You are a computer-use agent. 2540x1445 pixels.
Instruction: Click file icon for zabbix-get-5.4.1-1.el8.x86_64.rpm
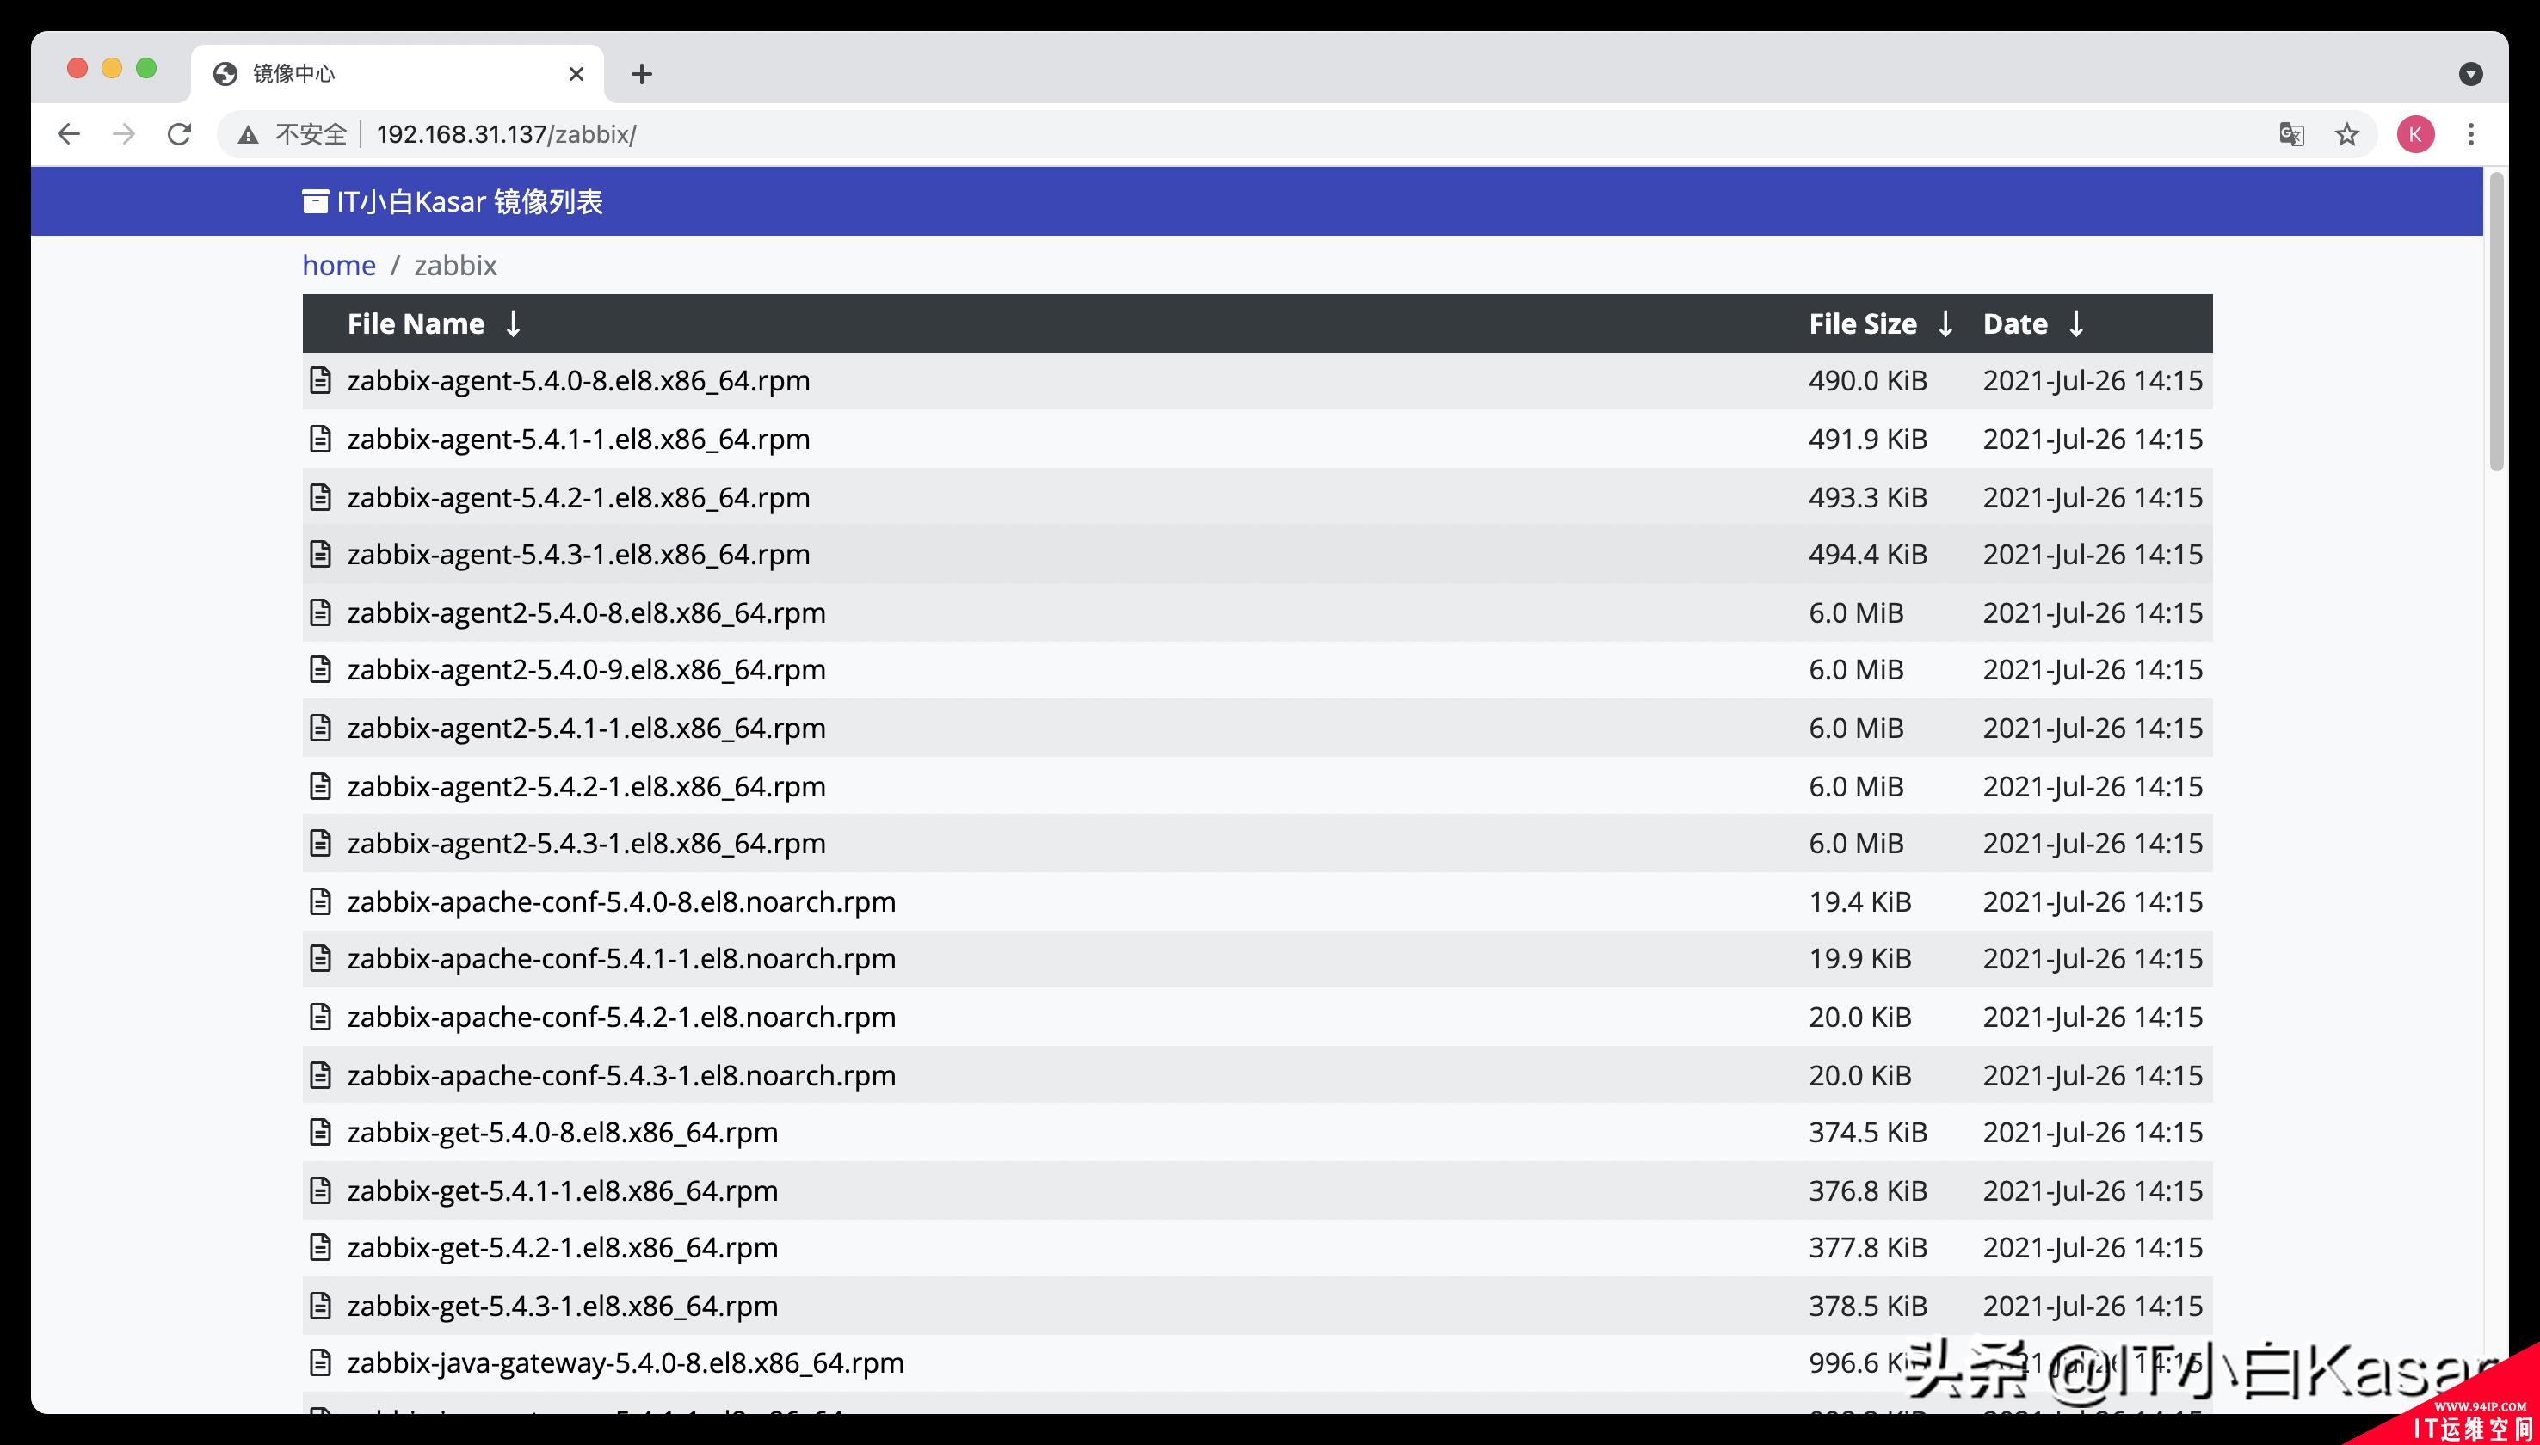tap(319, 1190)
